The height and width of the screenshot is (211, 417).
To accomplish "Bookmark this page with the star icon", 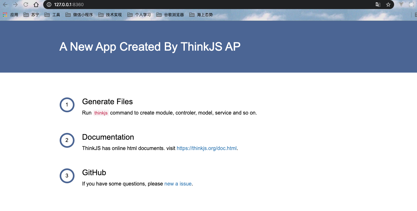I will pos(388,5).
